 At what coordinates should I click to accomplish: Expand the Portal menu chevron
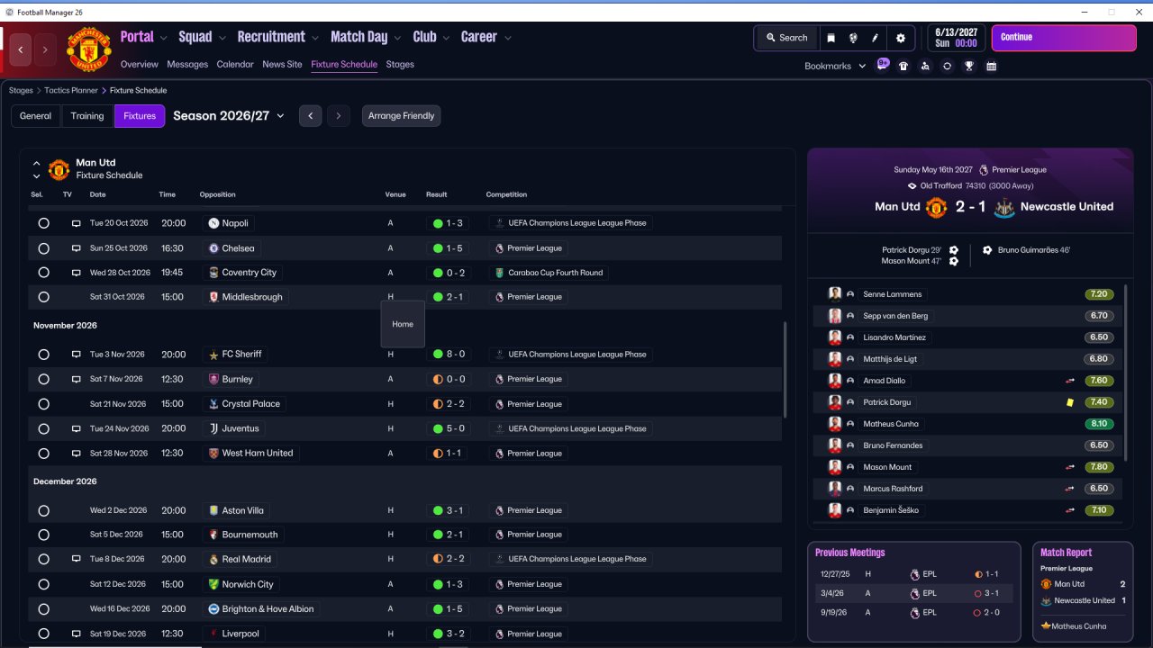[163, 38]
